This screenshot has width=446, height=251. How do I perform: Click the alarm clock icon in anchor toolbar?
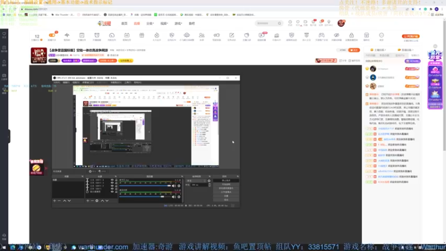pyautogui.click(x=96, y=35)
